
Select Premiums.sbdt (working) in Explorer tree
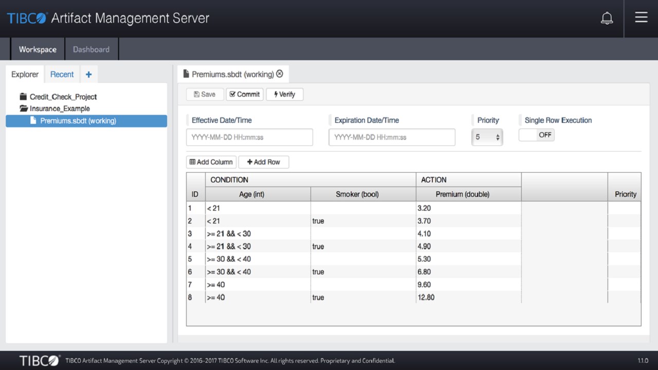(x=86, y=121)
